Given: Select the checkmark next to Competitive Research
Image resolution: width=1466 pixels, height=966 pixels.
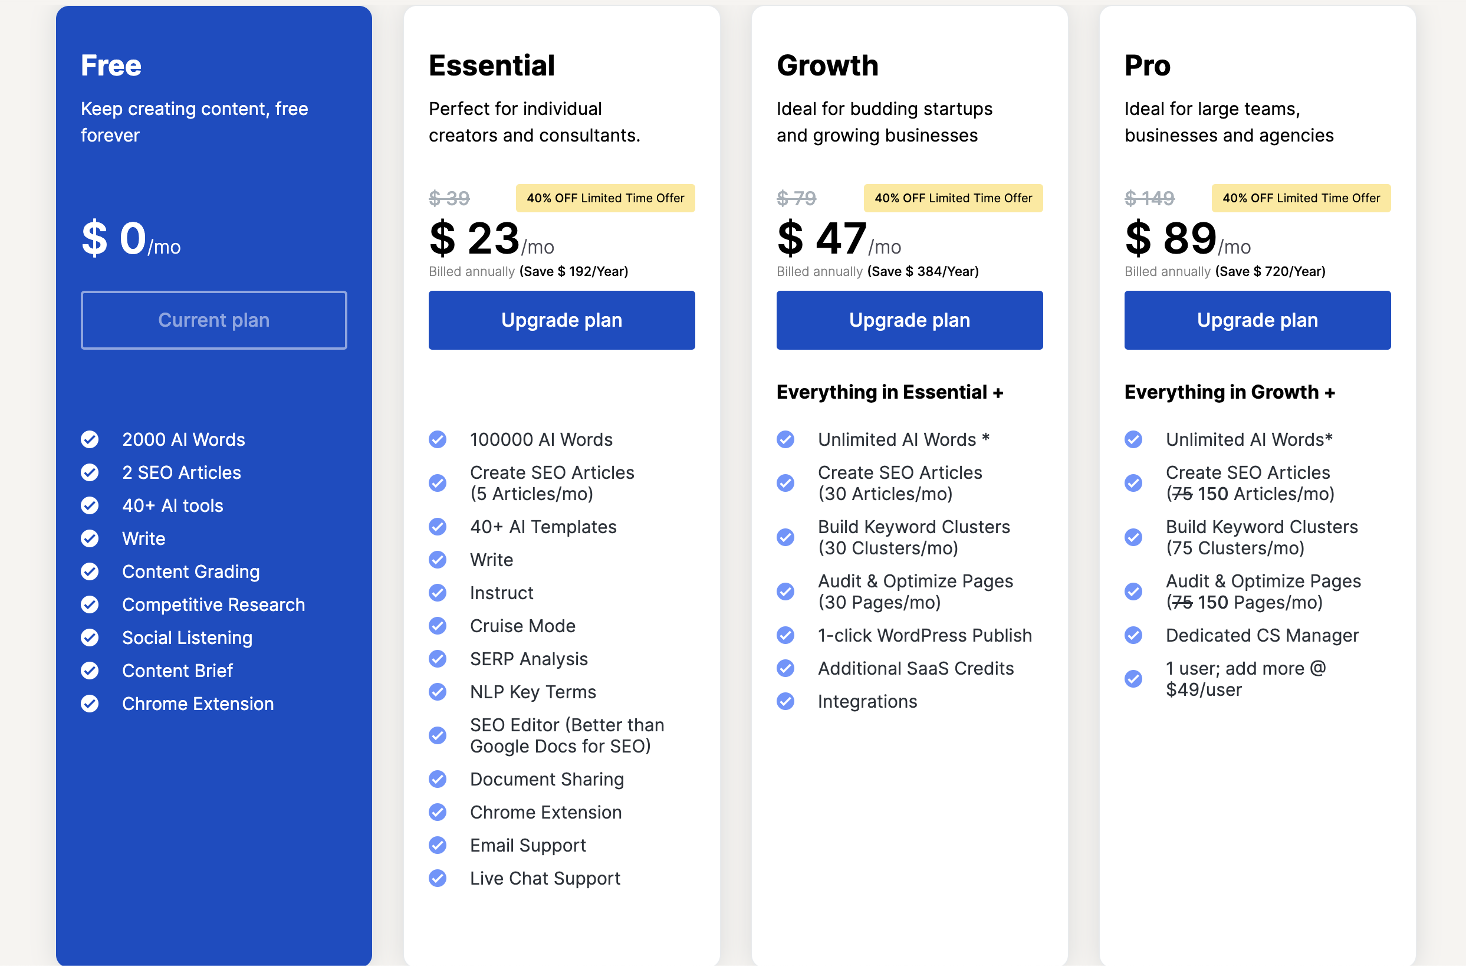Looking at the screenshot, I should pyautogui.click(x=89, y=604).
